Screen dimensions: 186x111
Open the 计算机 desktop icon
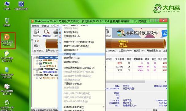[x=7, y=6]
